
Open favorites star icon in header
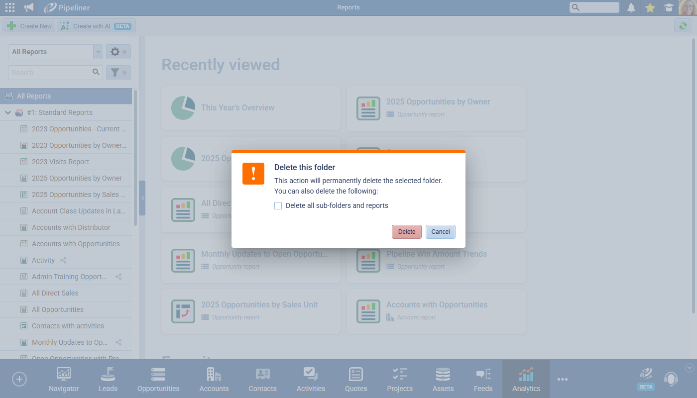(x=650, y=7)
